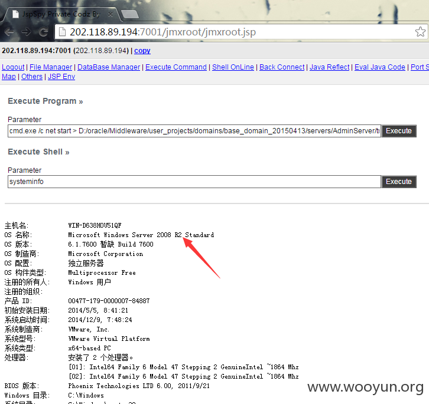Open Java Reflect
429x404 pixels.
click(x=329, y=67)
